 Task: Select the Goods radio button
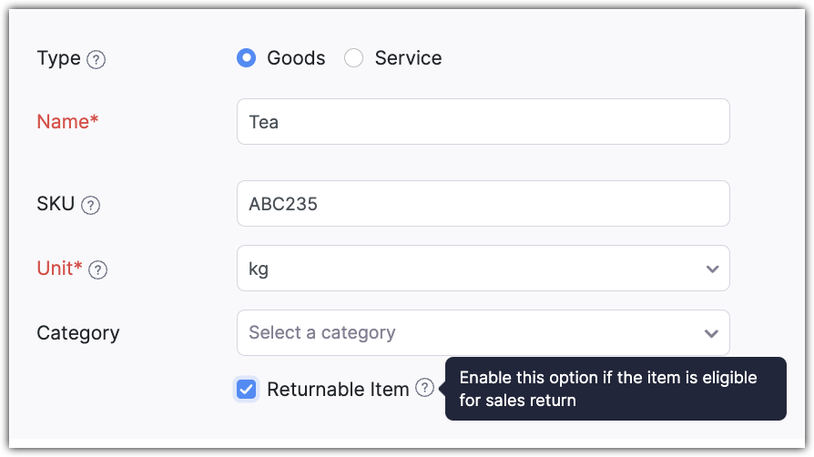click(246, 58)
